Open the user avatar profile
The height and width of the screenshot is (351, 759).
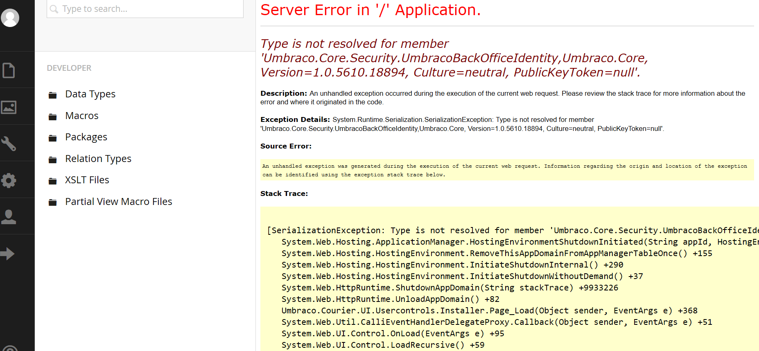[10, 18]
